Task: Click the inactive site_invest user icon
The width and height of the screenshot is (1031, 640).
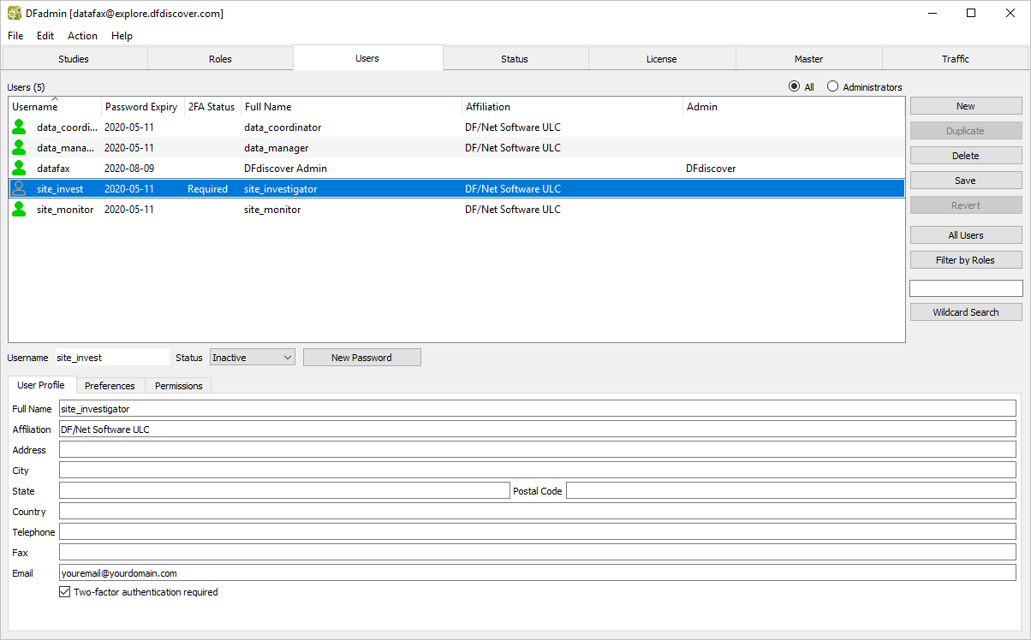Action: [19, 189]
